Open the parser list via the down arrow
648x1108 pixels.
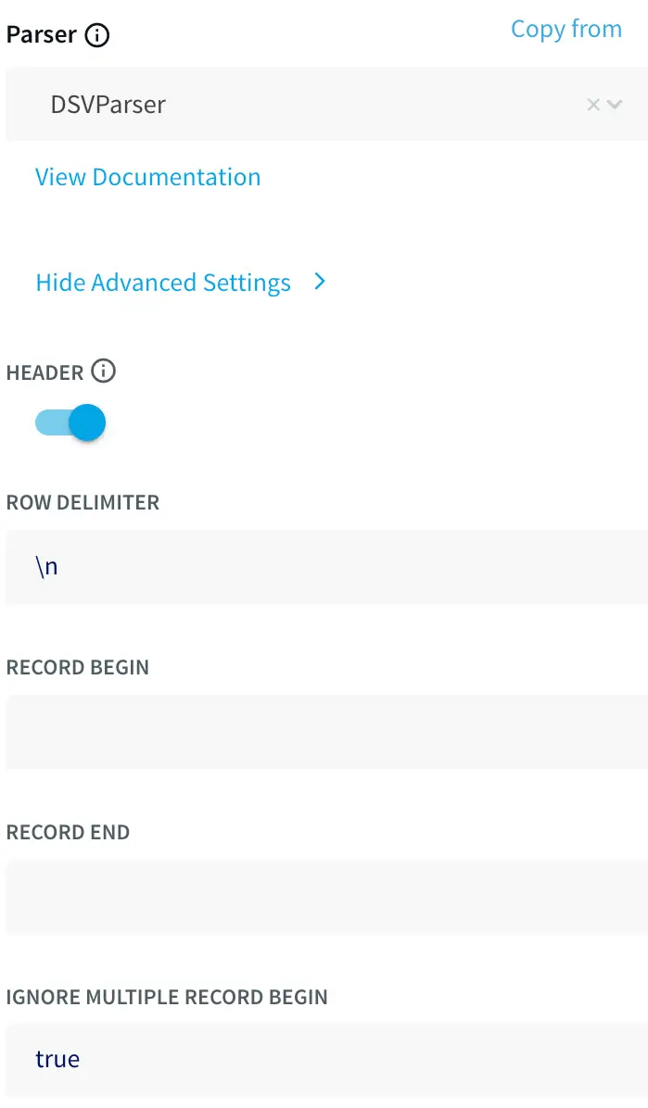tap(614, 105)
